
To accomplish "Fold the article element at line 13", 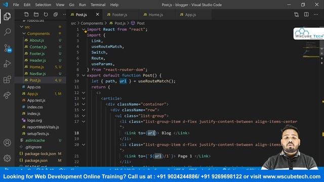I will point(84,99).
